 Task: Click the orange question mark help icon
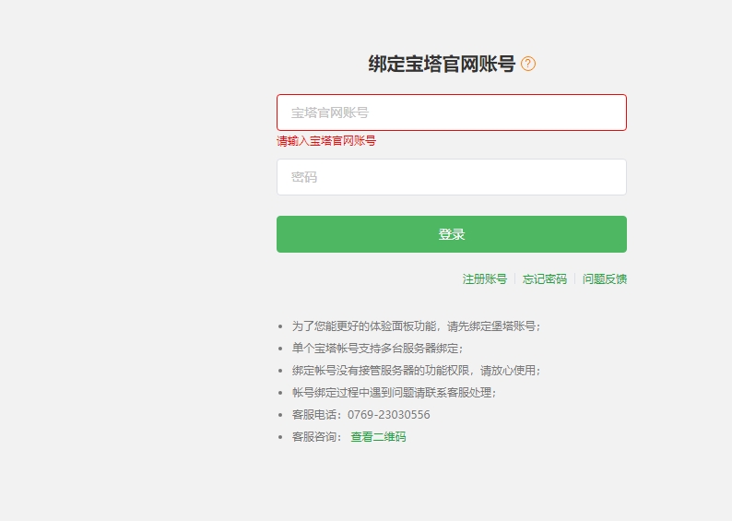[528, 64]
